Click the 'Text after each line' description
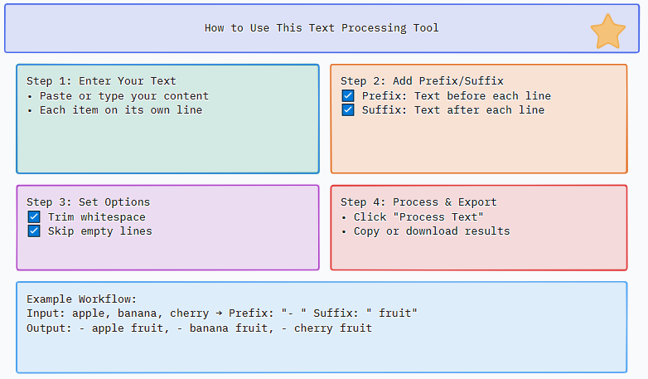The image size is (648, 379). [x=479, y=109]
